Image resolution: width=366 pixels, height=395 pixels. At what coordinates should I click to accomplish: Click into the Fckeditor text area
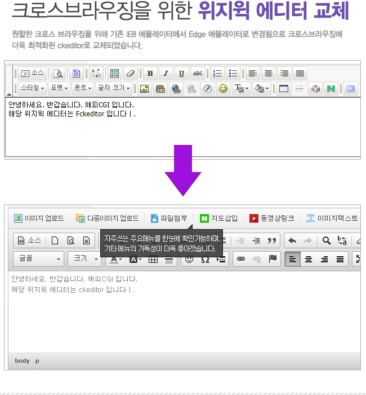[183, 127]
